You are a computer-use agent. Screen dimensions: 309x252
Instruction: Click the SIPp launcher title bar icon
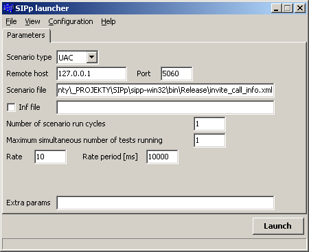point(8,8)
